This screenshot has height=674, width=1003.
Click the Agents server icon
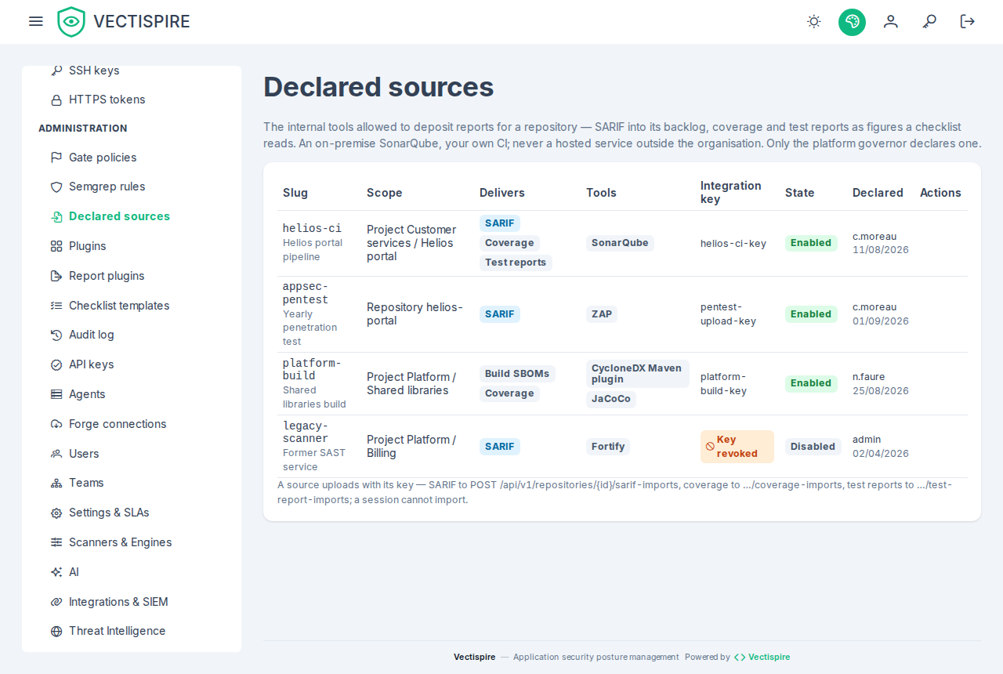(56, 394)
